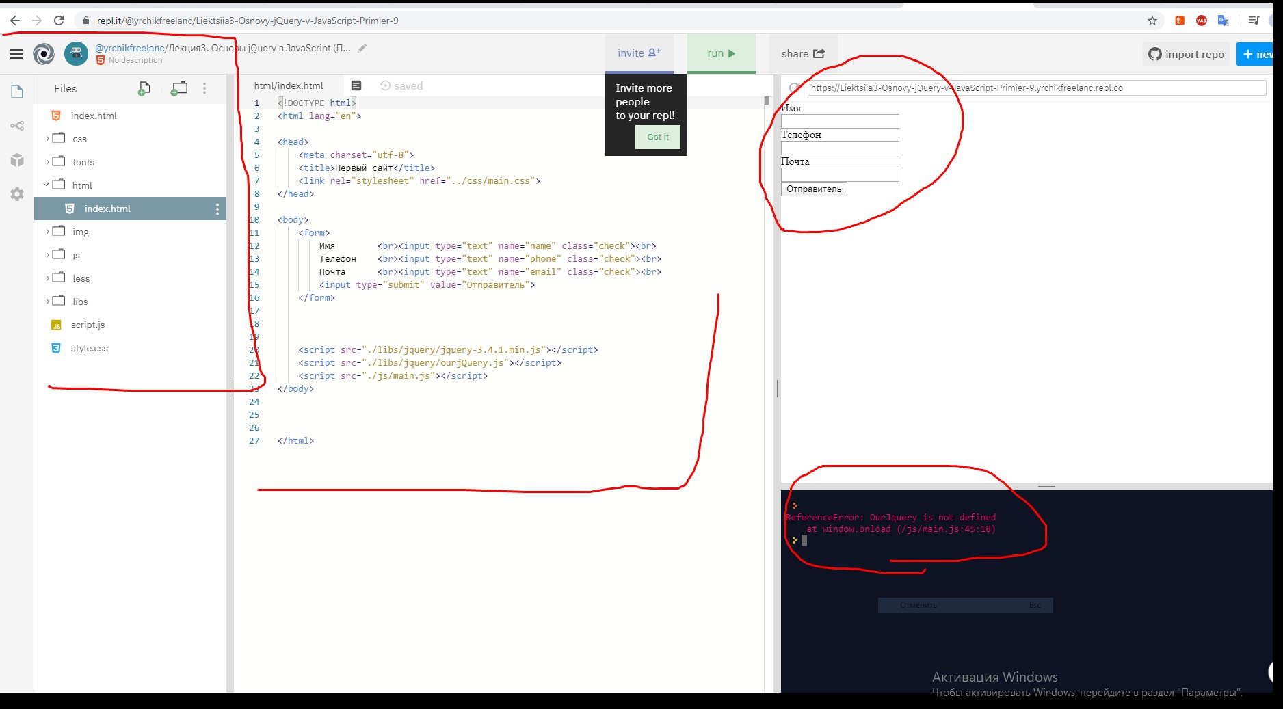Reload the browser page
Viewport: 1283px width, 709px height.
[x=59, y=21]
